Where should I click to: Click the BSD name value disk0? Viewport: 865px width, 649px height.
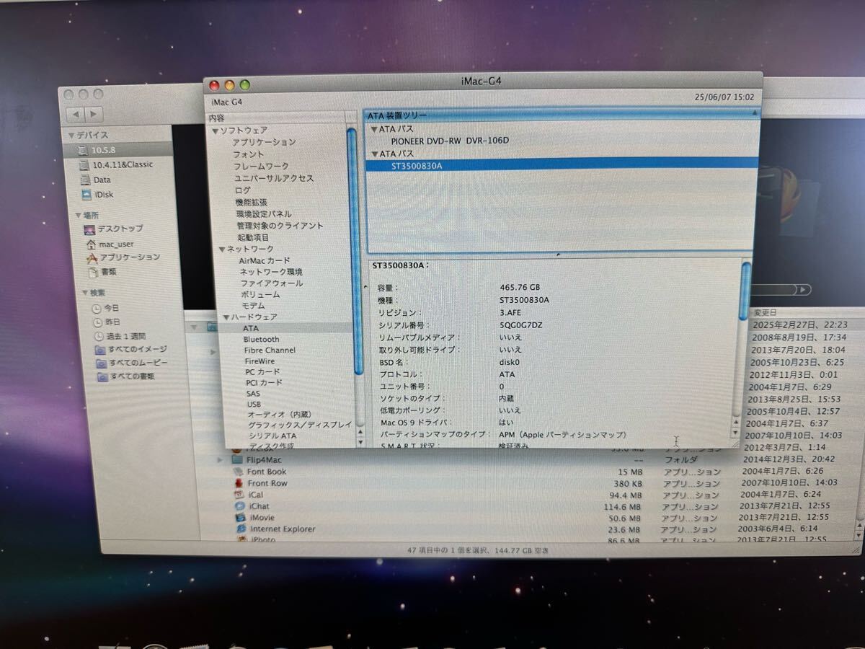510,362
